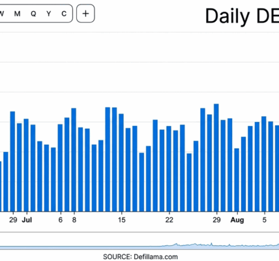Screen dimensions: 279x261
Task: Click the bar above the 5 label
Action: (264, 164)
